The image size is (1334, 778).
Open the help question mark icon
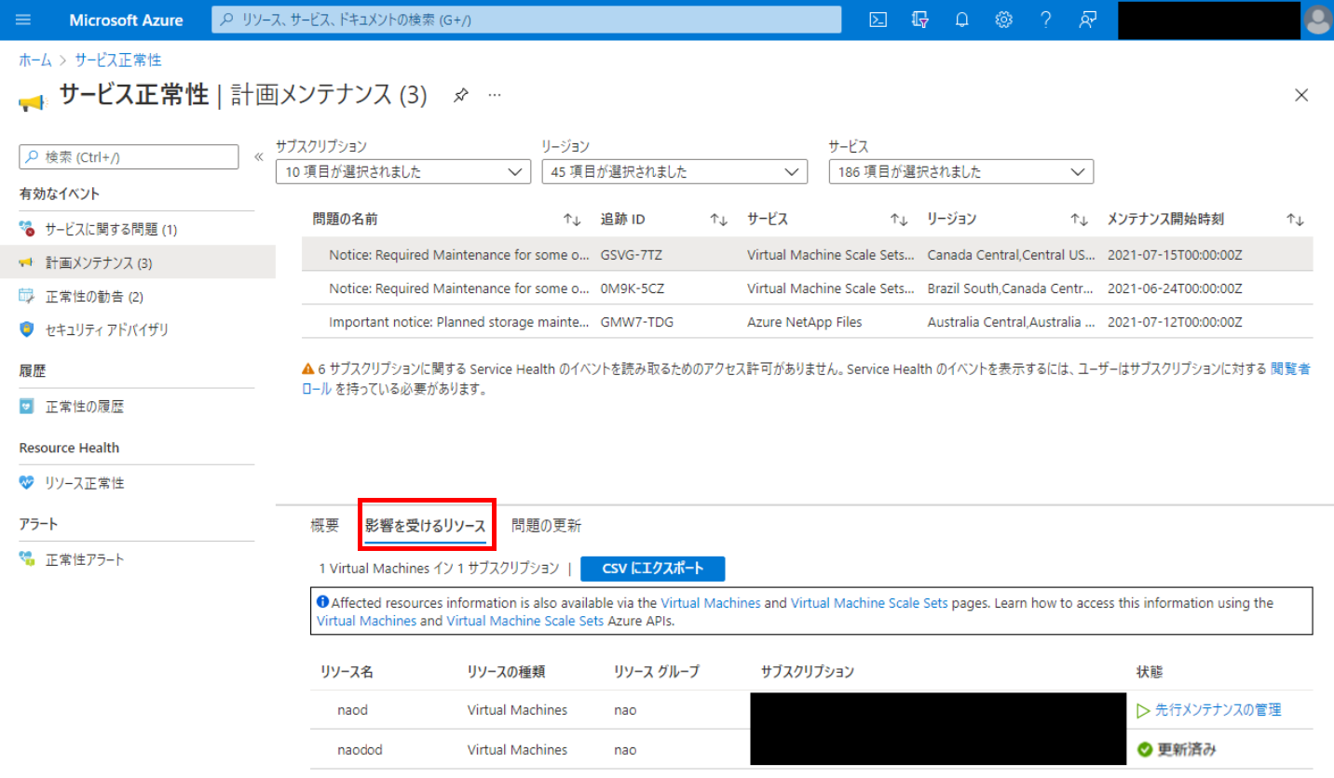pos(1046,20)
